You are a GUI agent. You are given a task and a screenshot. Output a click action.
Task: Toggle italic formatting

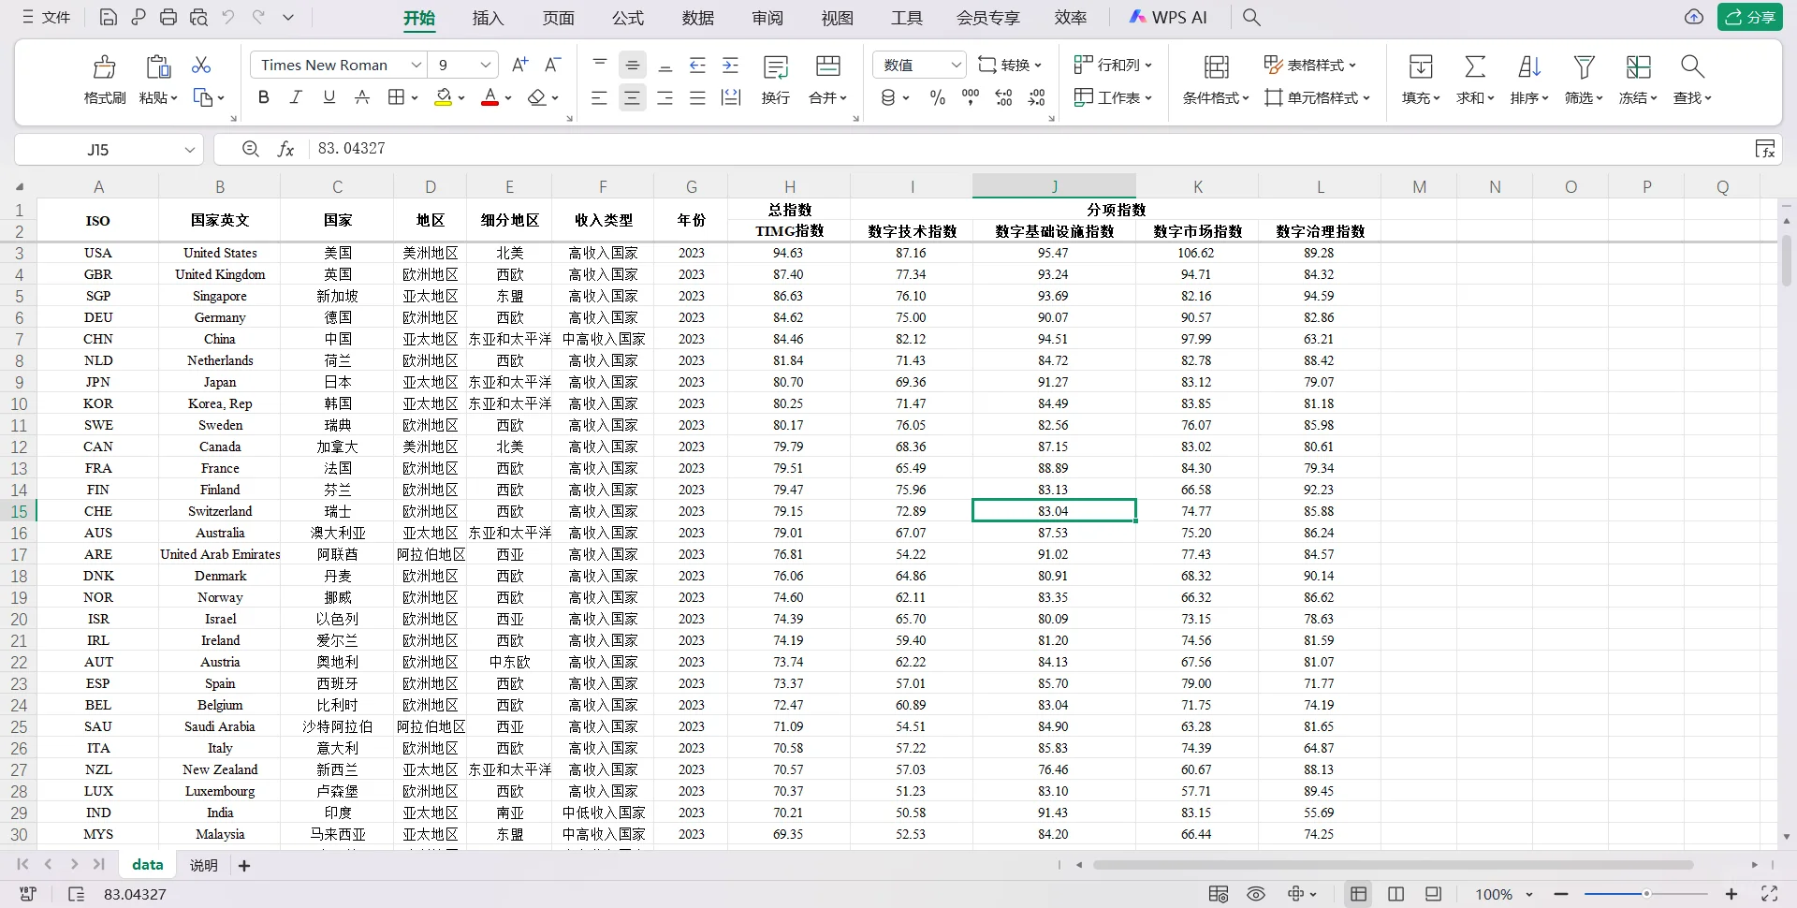(x=296, y=96)
